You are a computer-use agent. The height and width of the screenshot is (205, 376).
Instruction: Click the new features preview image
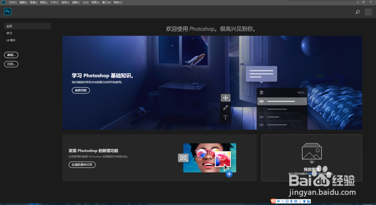pos(209,158)
